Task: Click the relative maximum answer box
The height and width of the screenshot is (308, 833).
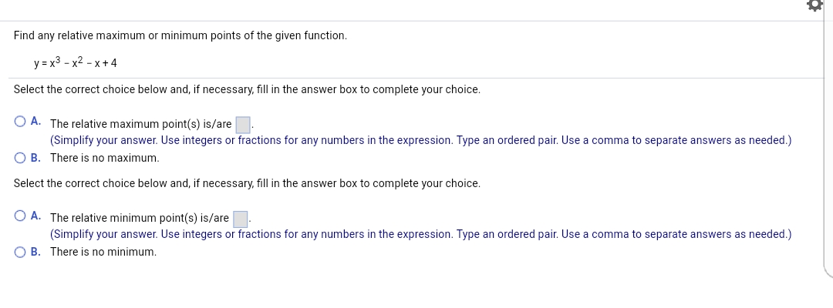Action: click(x=243, y=124)
